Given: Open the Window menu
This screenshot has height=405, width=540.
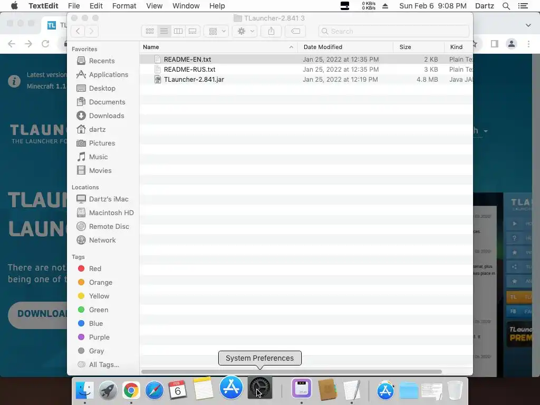Looking at the screenshot, I should coord(186,6).
